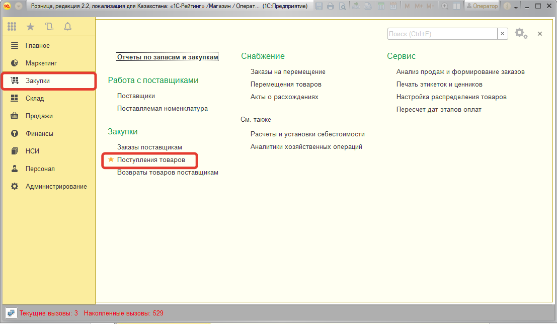The image size is (557, 324).
Task: Open Favorites via the star icon
Action: pyautogui.click(x=30, y=27)
